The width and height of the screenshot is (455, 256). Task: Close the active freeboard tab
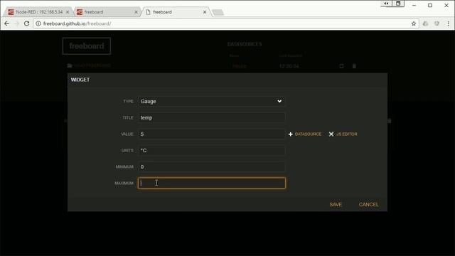click(205, 12)
